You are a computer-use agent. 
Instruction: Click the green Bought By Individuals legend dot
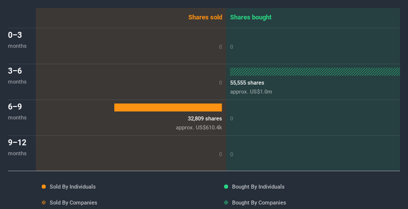point(226,187)
